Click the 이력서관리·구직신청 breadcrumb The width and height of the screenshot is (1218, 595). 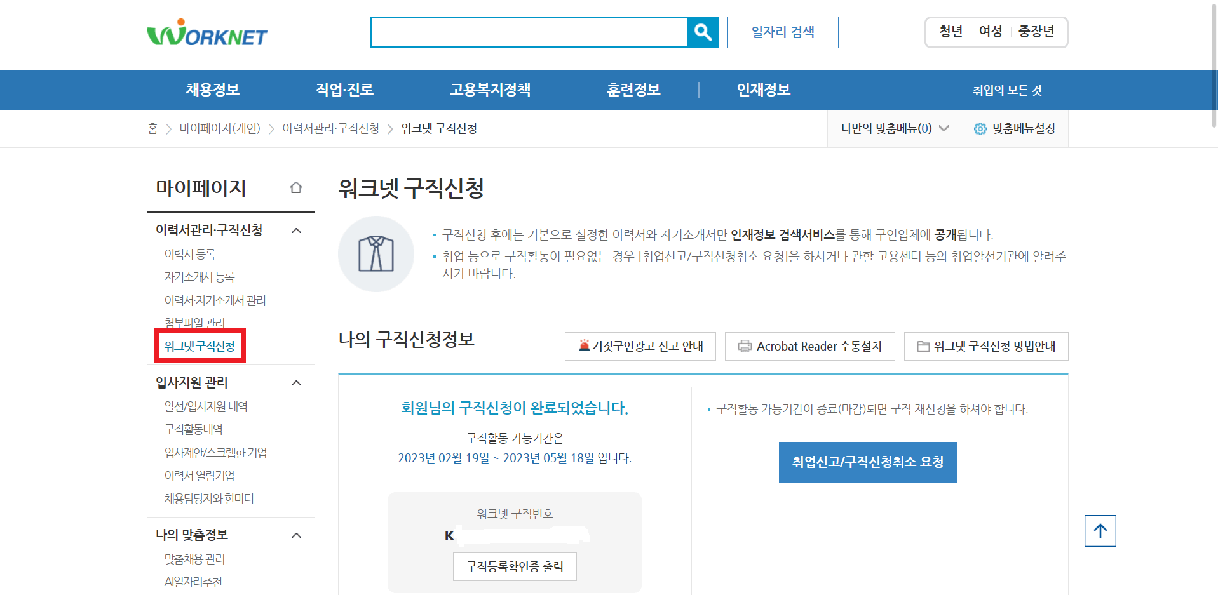[331, 129]
